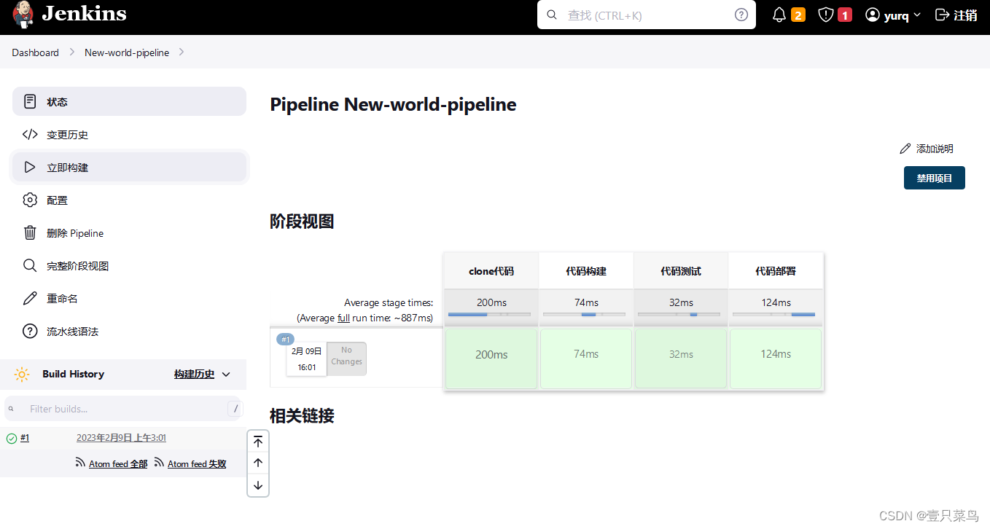This screenshot has height=529, width=990.
Task: Click the clone代码 stage header
Action: pos(491,271)
